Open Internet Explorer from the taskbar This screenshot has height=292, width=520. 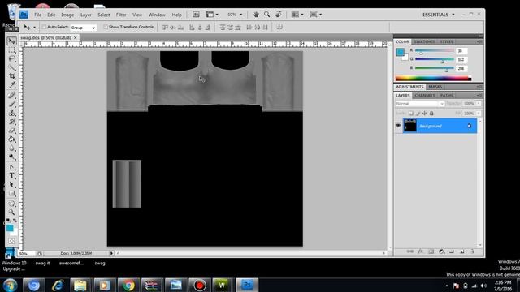point(58,285)
